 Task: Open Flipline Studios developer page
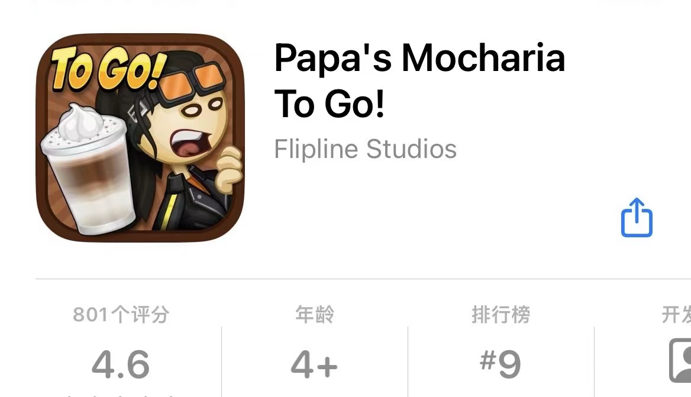[365, 149]
